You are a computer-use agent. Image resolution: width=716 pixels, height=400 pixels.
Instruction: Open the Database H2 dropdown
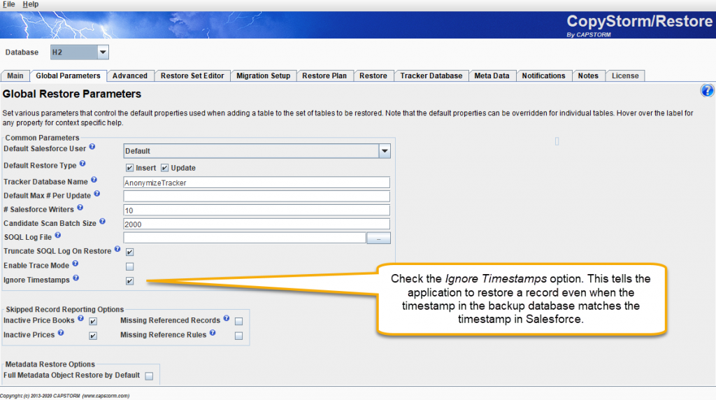coord(80,52)
